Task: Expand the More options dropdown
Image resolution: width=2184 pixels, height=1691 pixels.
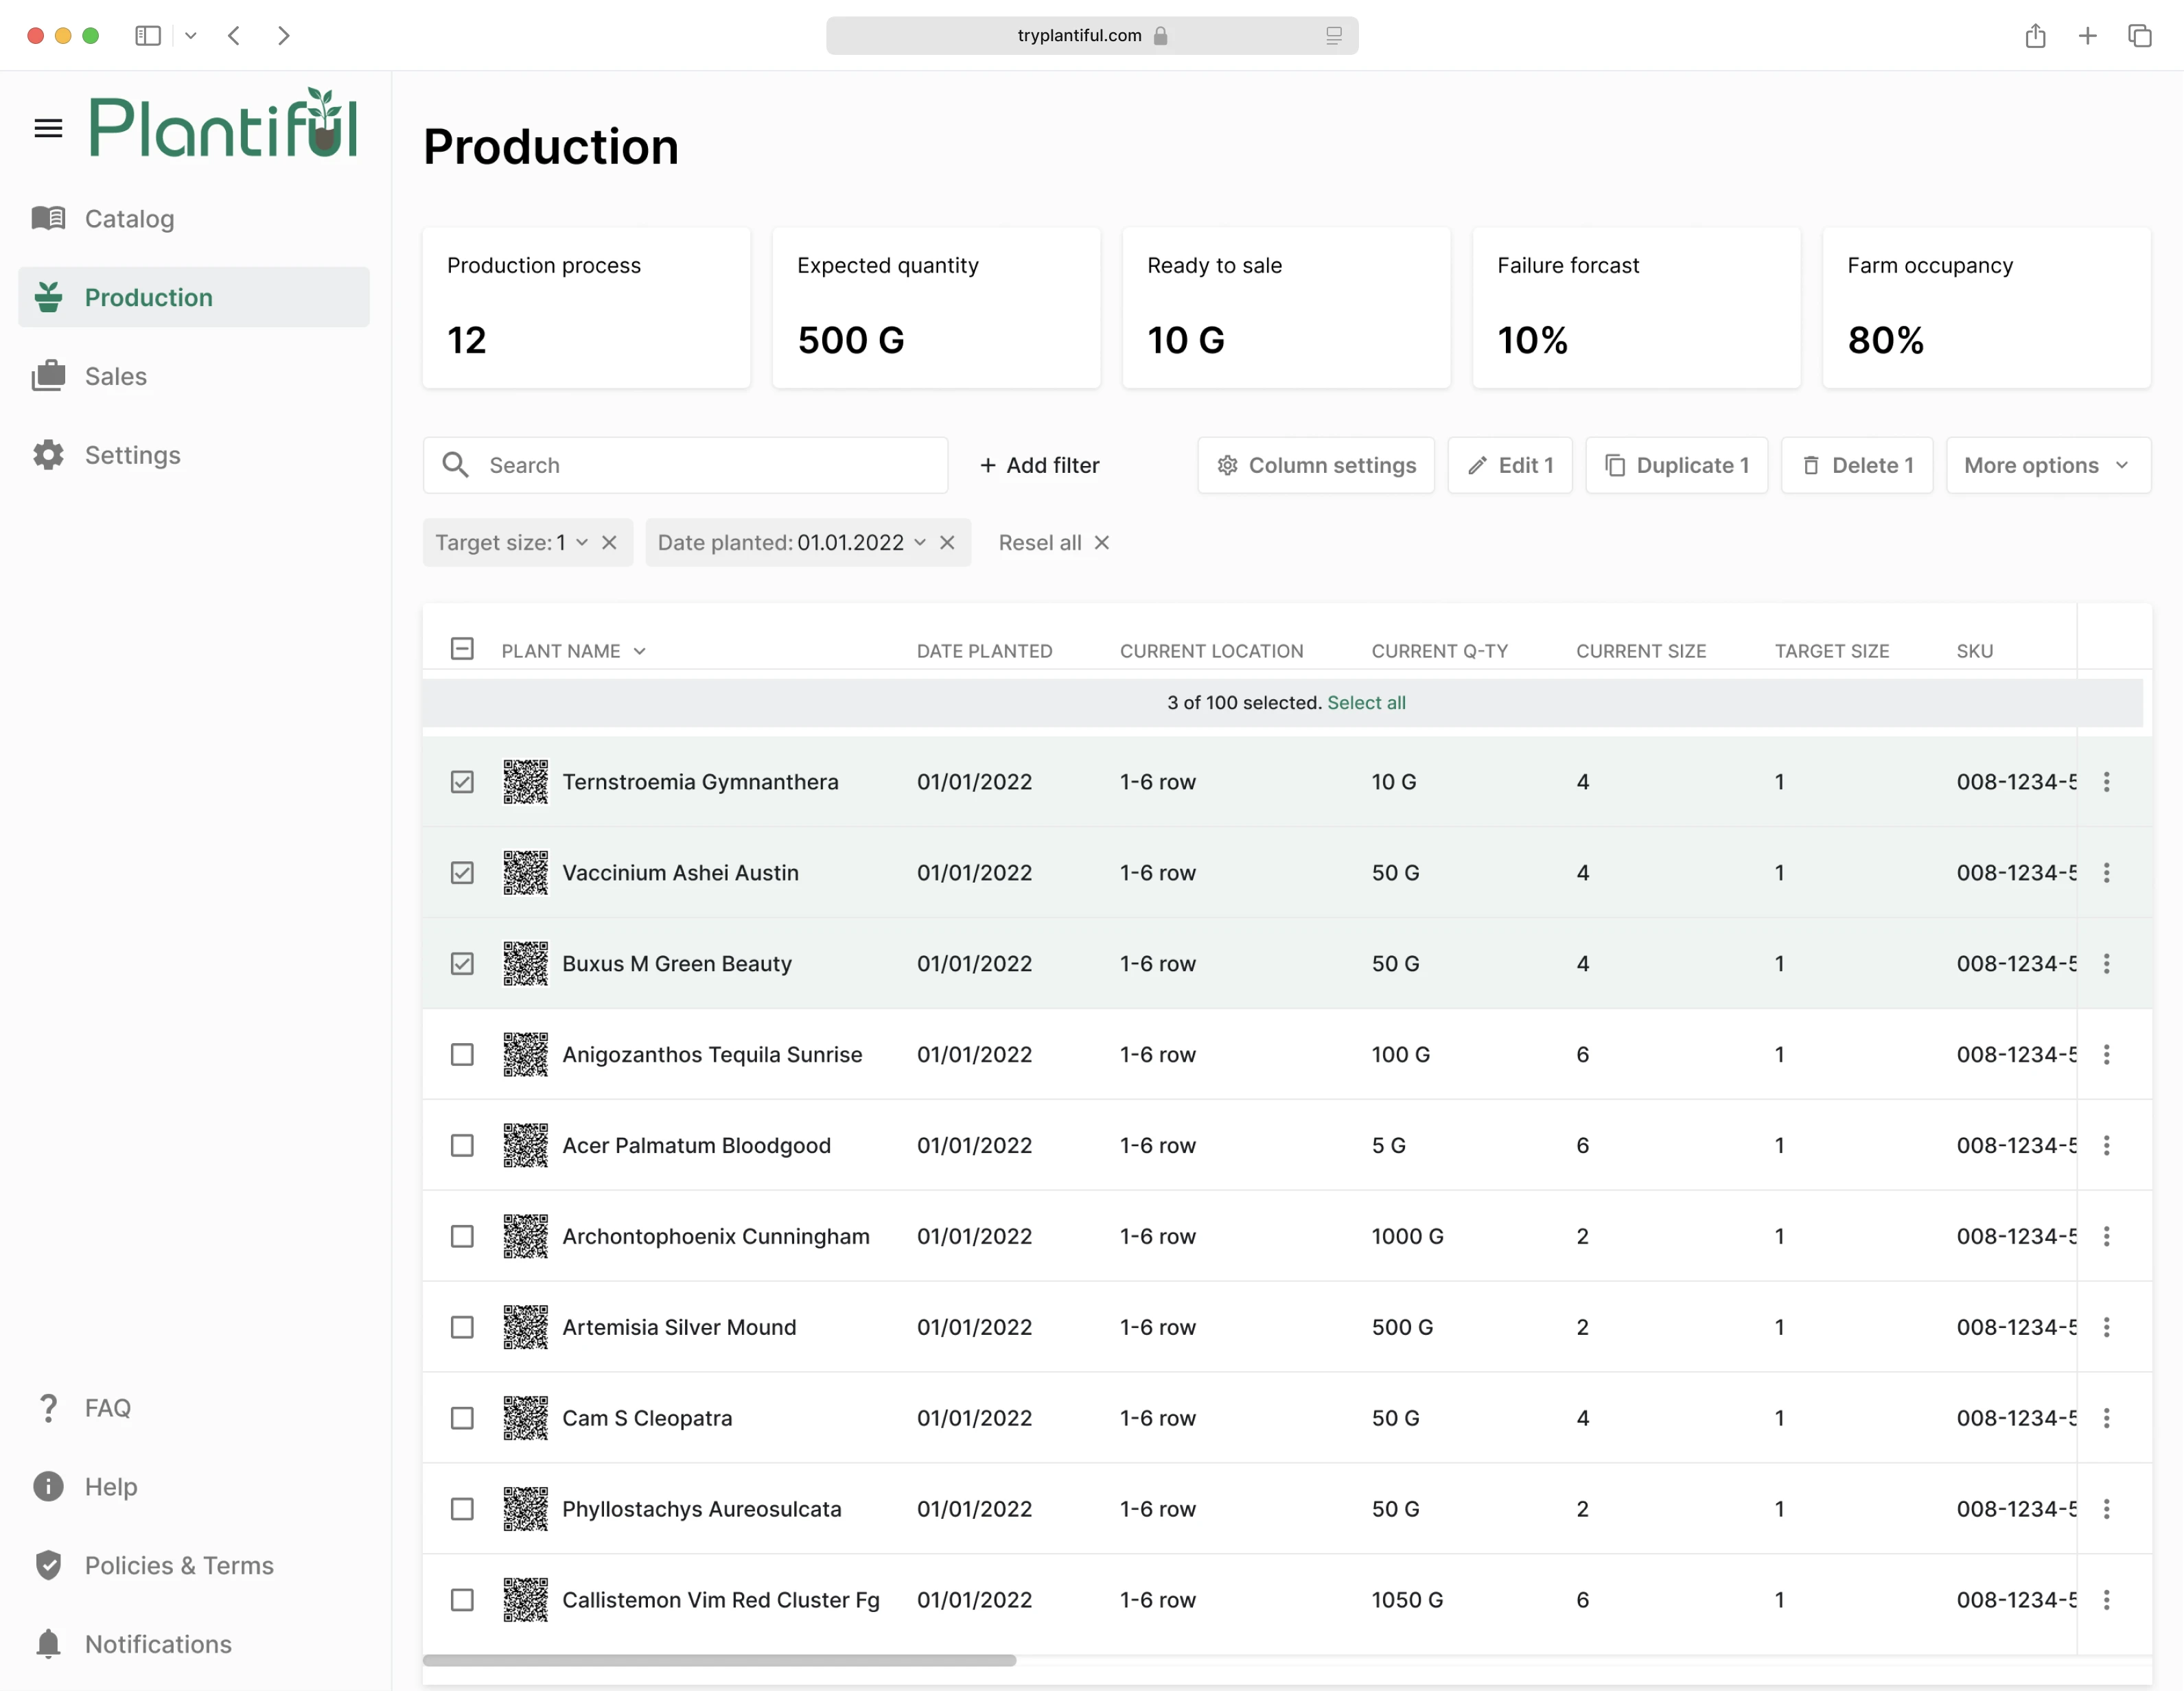Action: 2047,465
